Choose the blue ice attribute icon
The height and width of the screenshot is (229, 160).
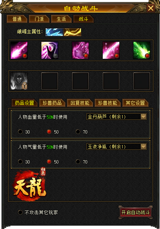click(54, 32)
